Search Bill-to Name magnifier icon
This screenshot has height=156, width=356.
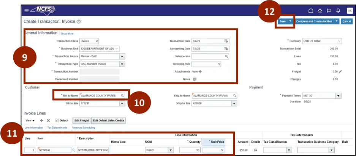point(122,96)
